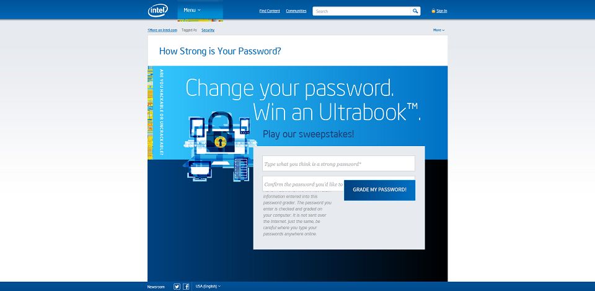Screen dimensions: 595x291
Task: Go back via More on Intel.com link
Action: pos(162,30)
